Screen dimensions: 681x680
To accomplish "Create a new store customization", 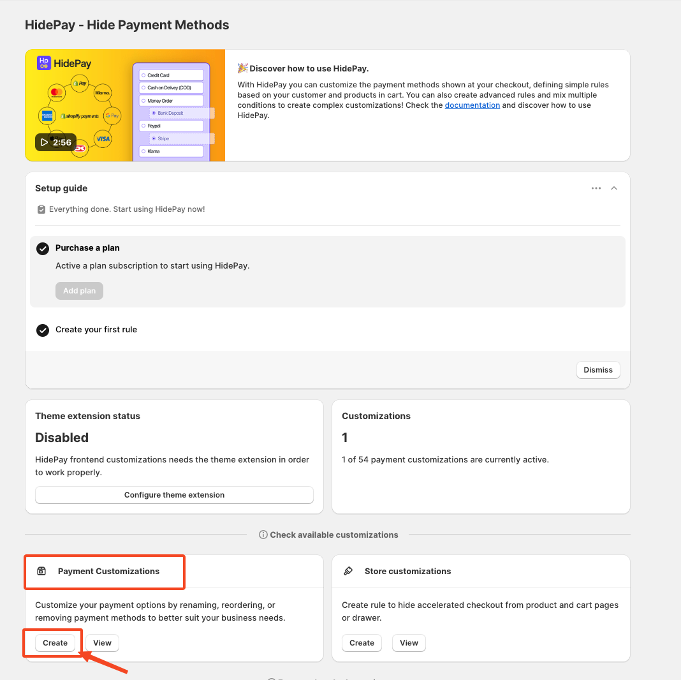I will click(362, 642).
